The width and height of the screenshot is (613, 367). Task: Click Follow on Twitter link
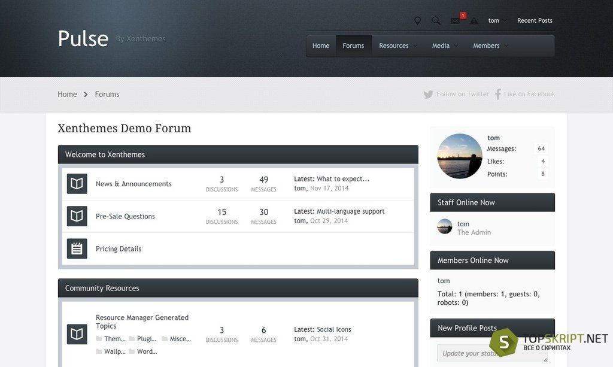(463, 94)
